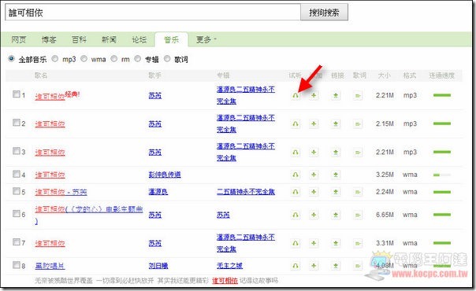Open download link icon for the 6.65M song

tap(336, 215)
